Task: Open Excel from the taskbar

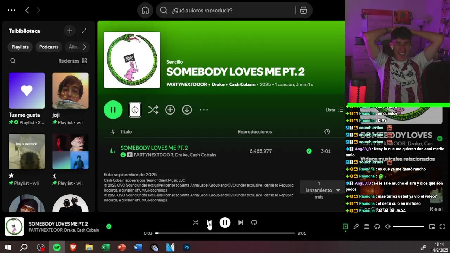Action: pos(105,247)
